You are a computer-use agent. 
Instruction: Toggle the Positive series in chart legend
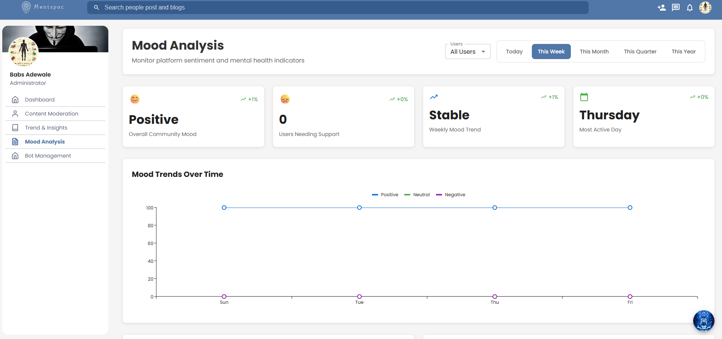pyautogui.click(x=385, y=195)
